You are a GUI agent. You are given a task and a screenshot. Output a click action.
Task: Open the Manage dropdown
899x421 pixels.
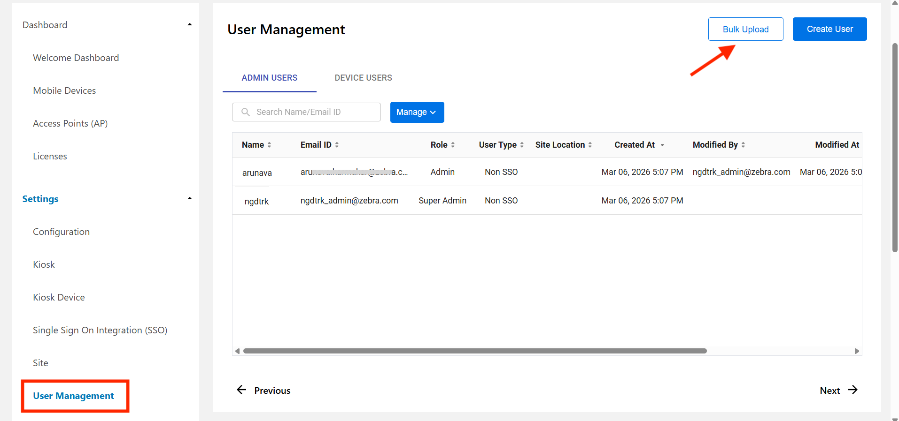coord(417,112)
